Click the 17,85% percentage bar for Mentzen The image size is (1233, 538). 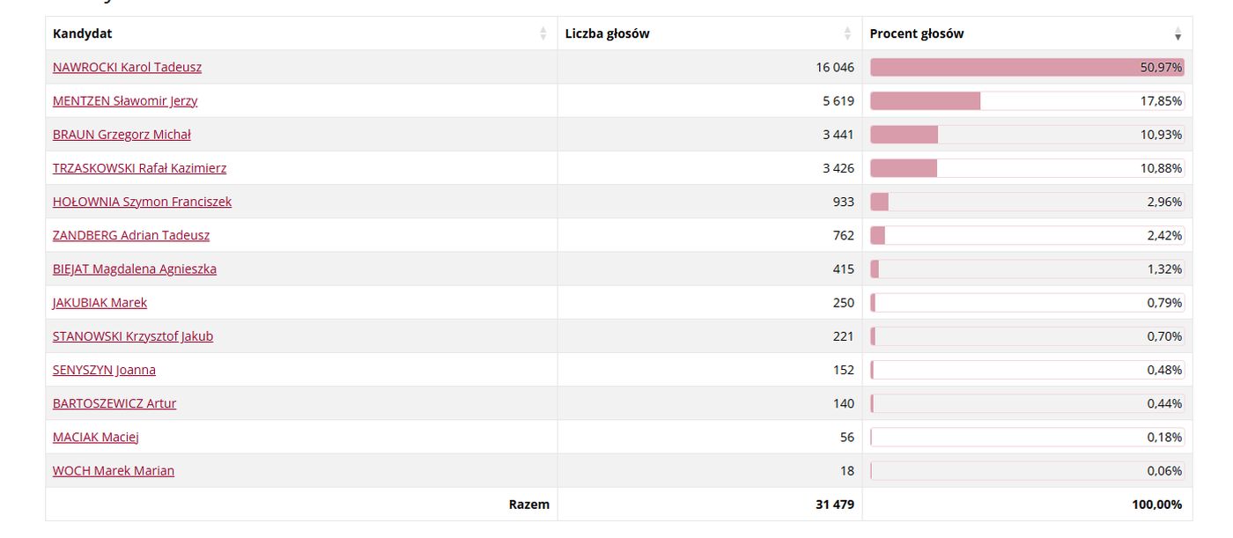(1027, 100)
